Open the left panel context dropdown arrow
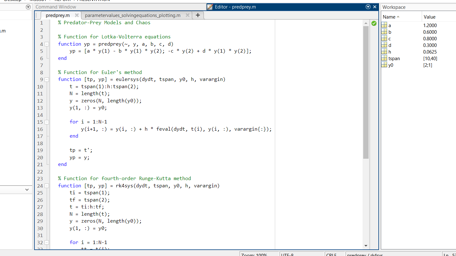The image size is (456, 256). point(28,7)
